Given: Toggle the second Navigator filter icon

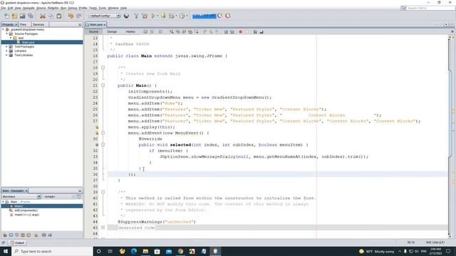Looking at the screenshot, I should click(11, 235).
